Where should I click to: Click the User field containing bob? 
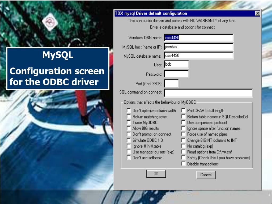click(x=176, y=64)
